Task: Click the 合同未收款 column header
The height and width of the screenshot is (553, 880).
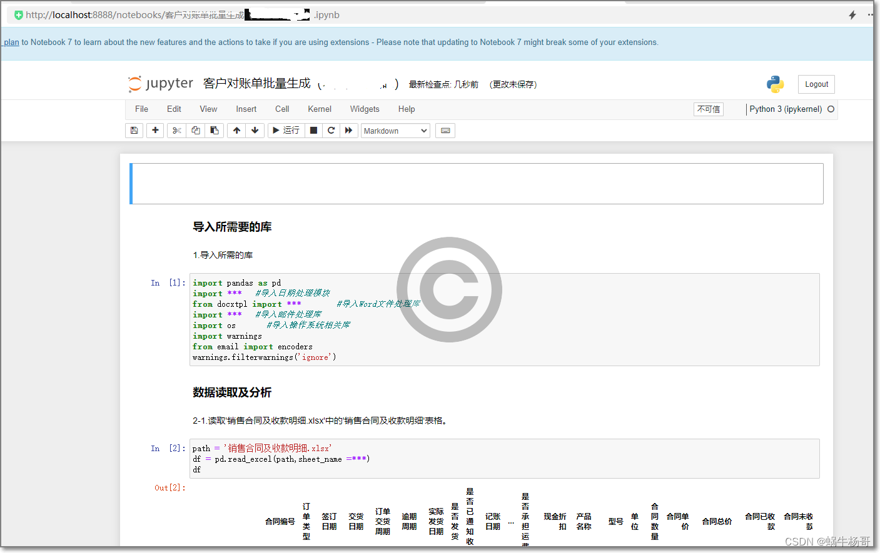Action: coord(798,521)
